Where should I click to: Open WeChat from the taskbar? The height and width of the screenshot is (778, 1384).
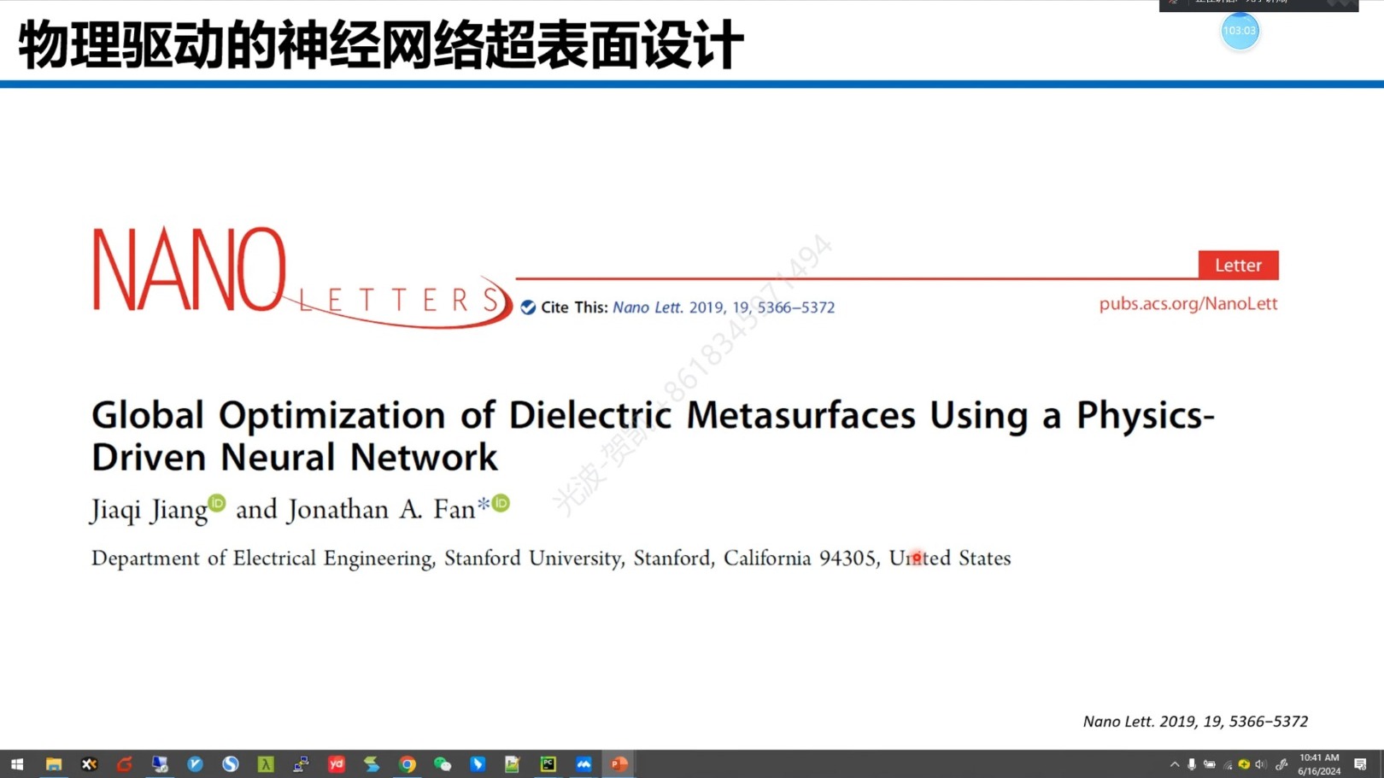pos(443,764)
